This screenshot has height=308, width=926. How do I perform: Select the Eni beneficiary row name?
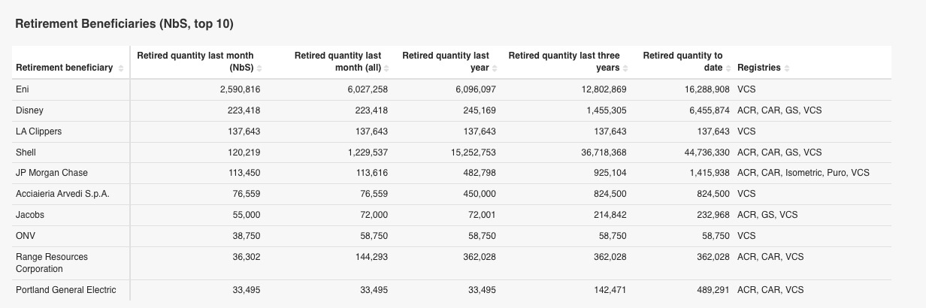coord(23,89)
